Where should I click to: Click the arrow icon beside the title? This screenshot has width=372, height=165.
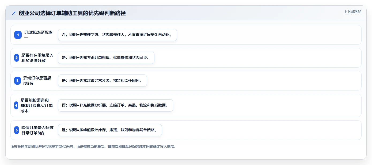(x=14, y=13)
